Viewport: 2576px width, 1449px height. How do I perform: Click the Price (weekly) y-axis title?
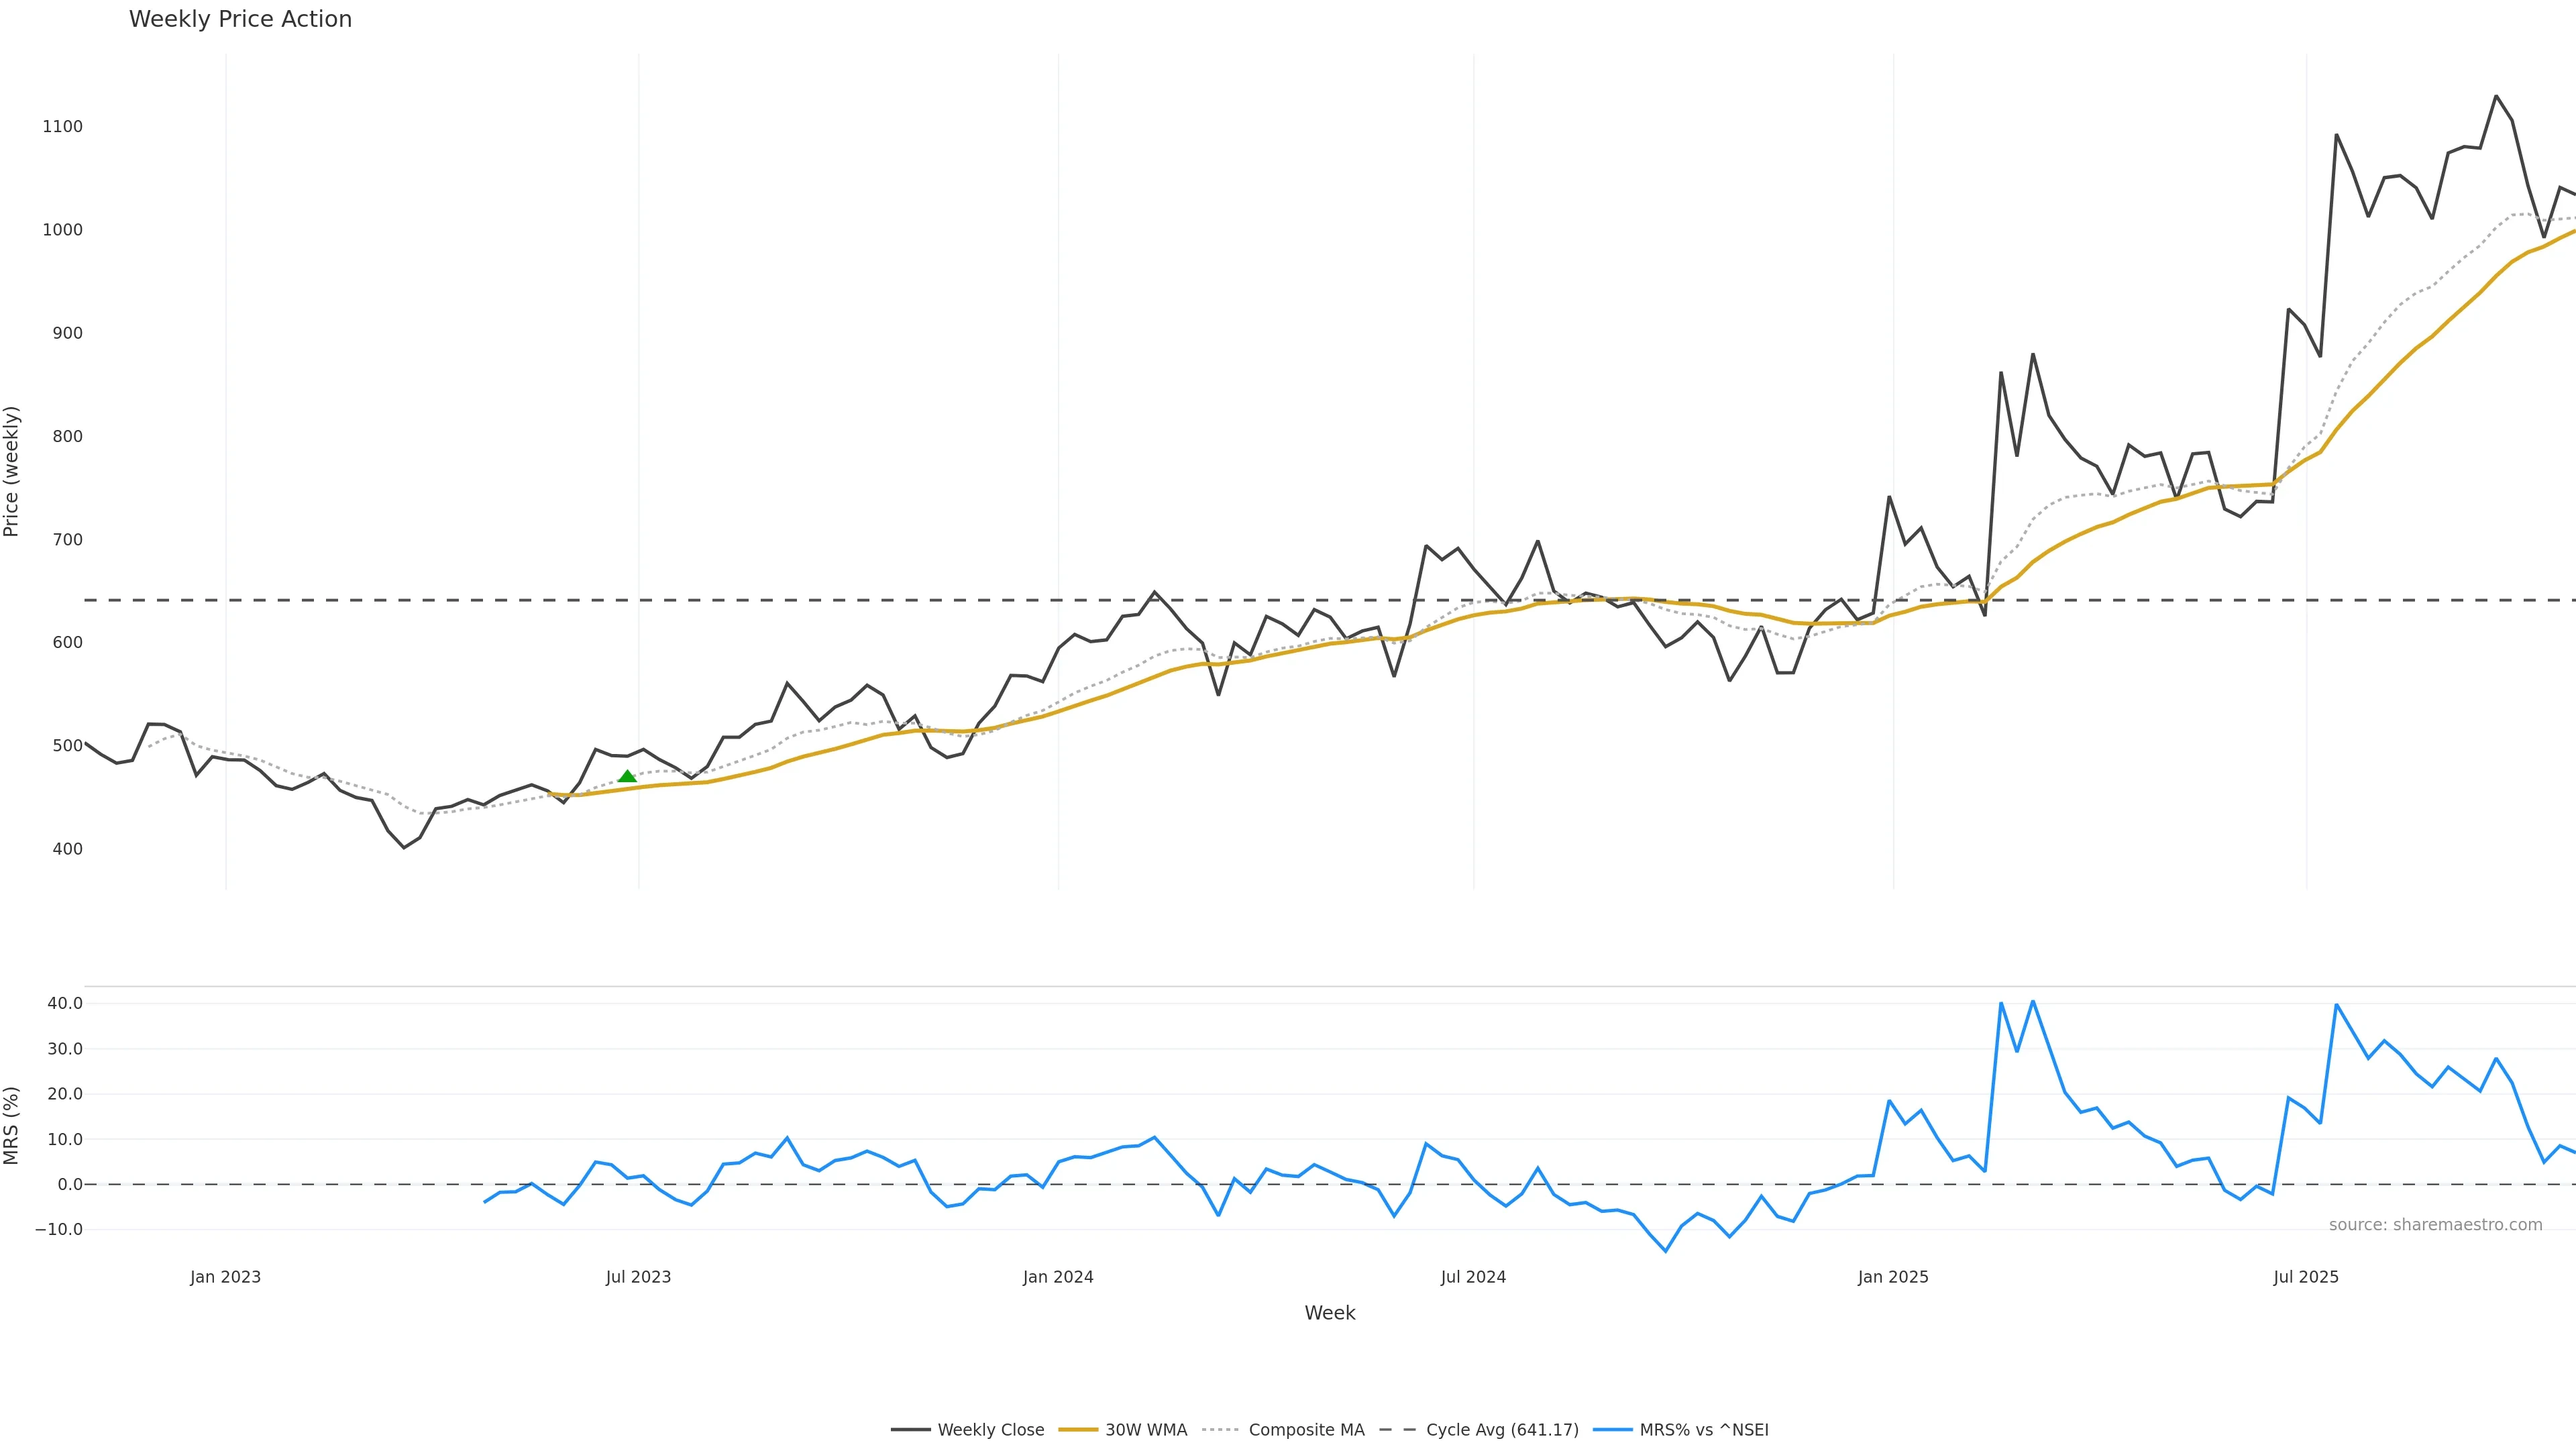[x=12, y=471]
